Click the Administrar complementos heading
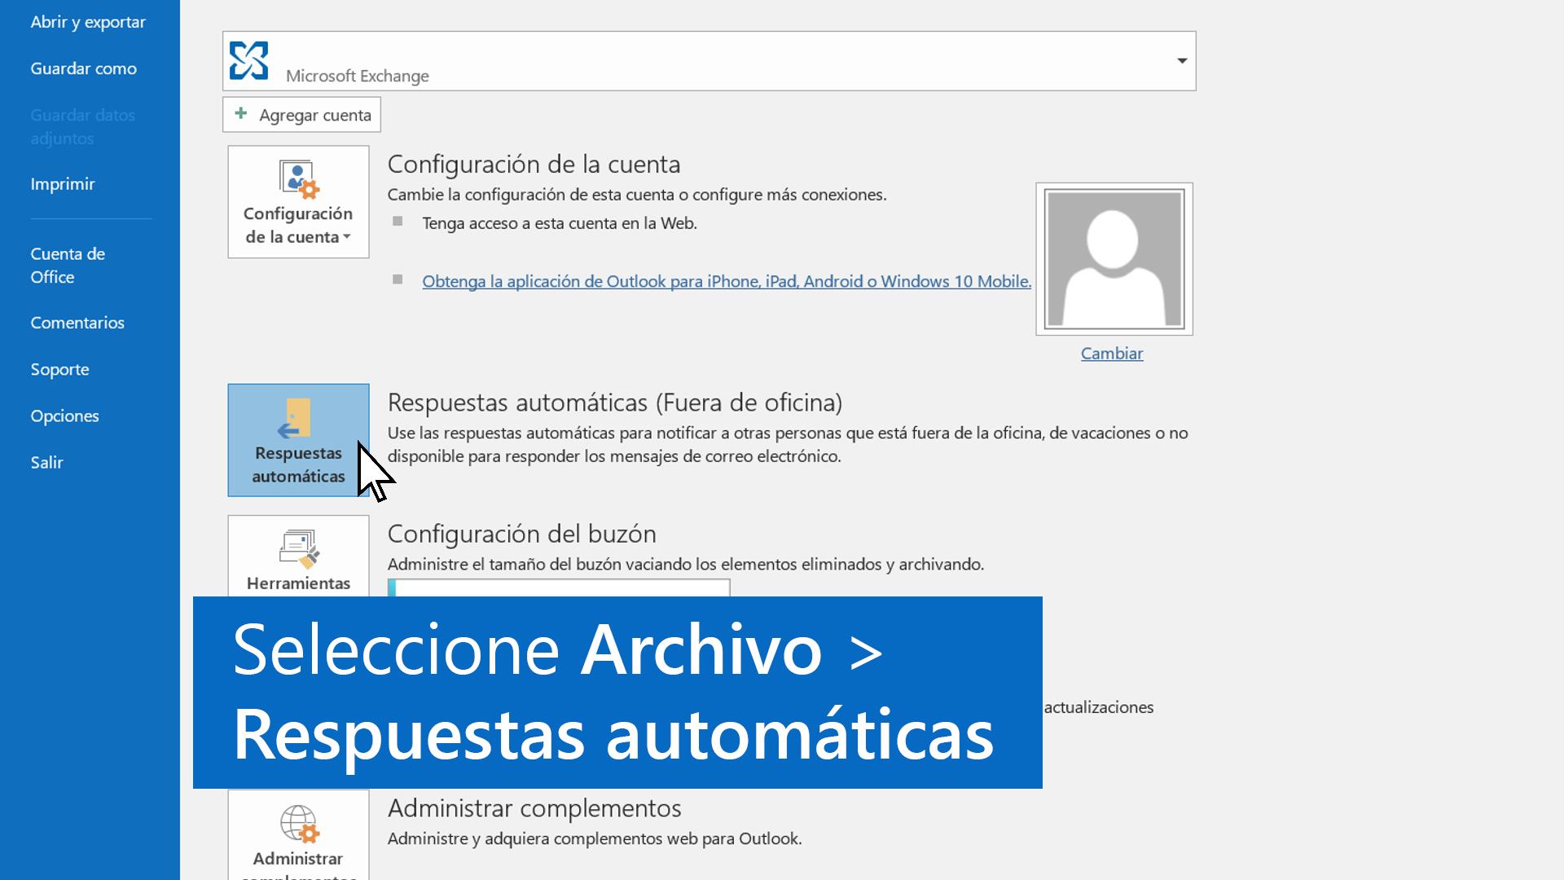 tap(534, 808)
